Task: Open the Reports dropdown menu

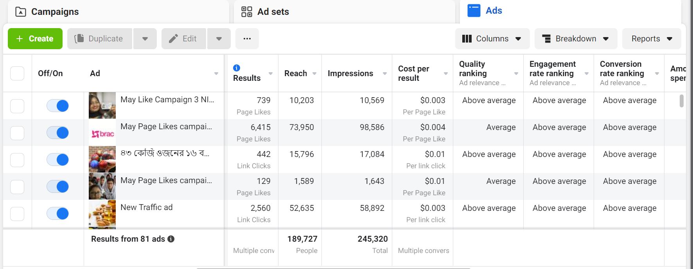Action: pos(651,39)
